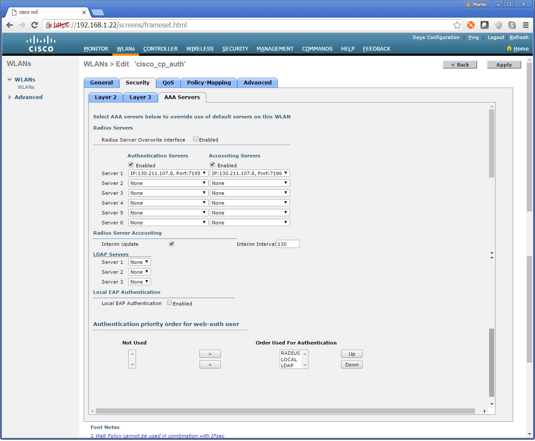Image resolution: width=535 pixels, height=441 pixels.
Task: Click the browser forward arrow icon
Action: click(22, 25)
